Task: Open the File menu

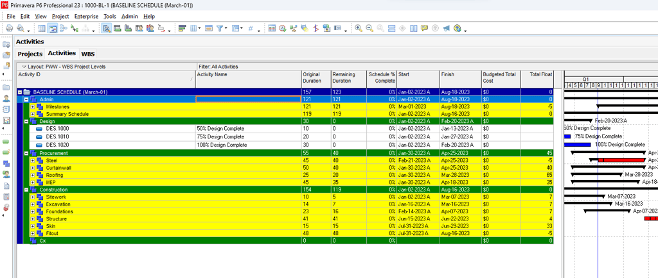Action: click(x=11, y=16)
